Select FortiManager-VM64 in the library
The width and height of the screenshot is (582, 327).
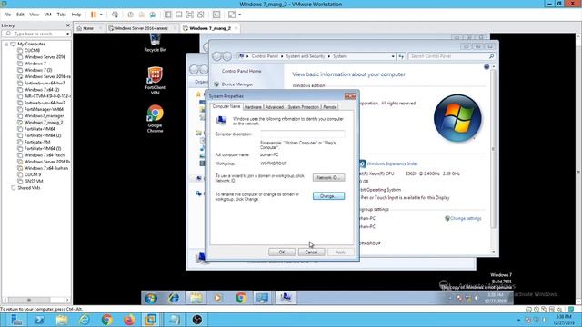click(x=44, y=109)
